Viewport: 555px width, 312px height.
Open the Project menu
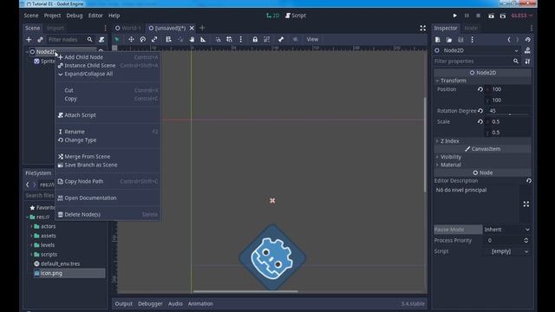(x=52, y=16)
